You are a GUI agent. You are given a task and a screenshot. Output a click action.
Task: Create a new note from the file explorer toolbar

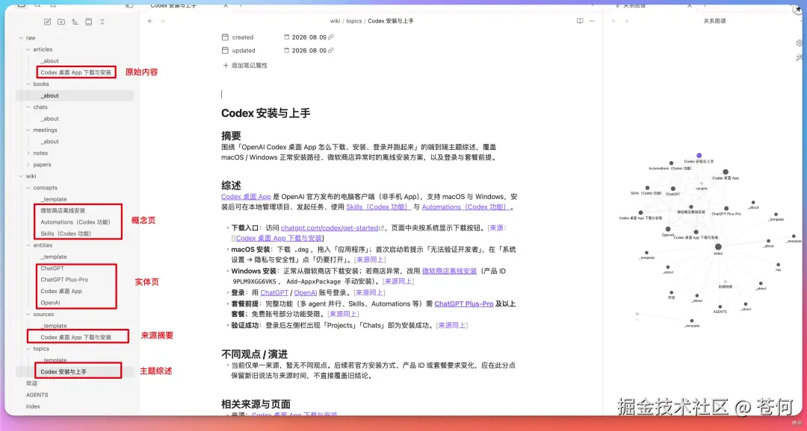[47, 22]
